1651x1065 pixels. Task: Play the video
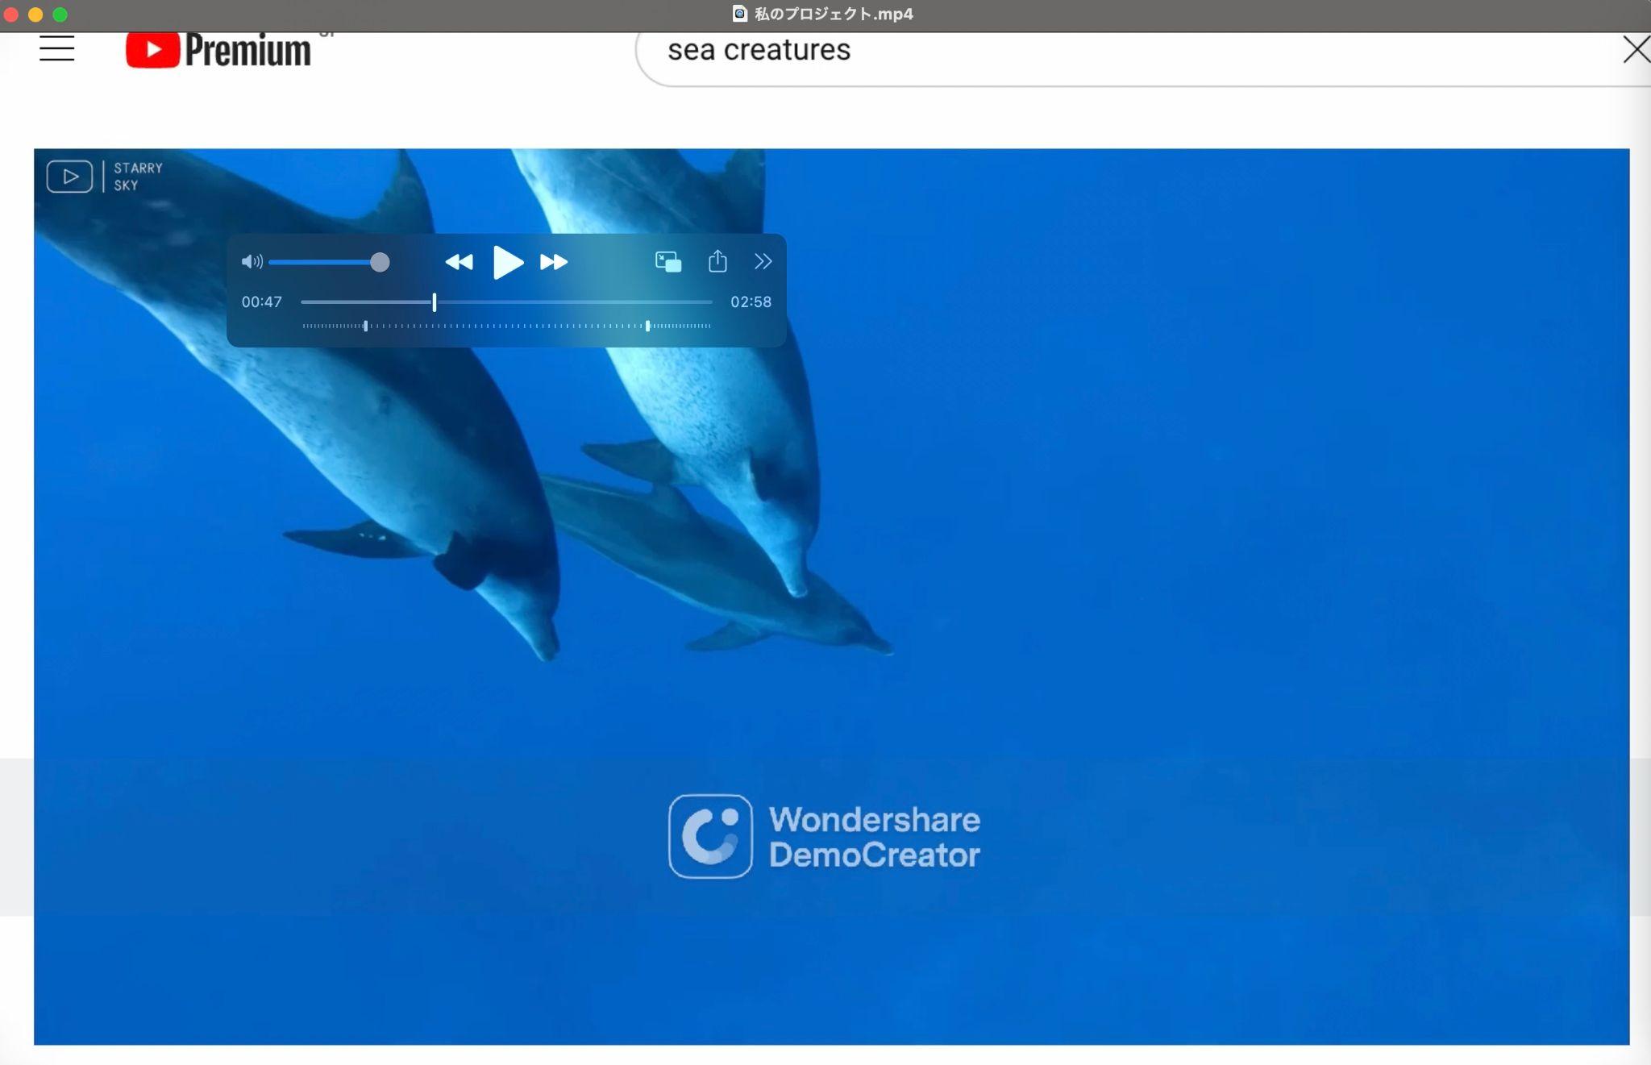pyautogui.click(x=508, y=262)
